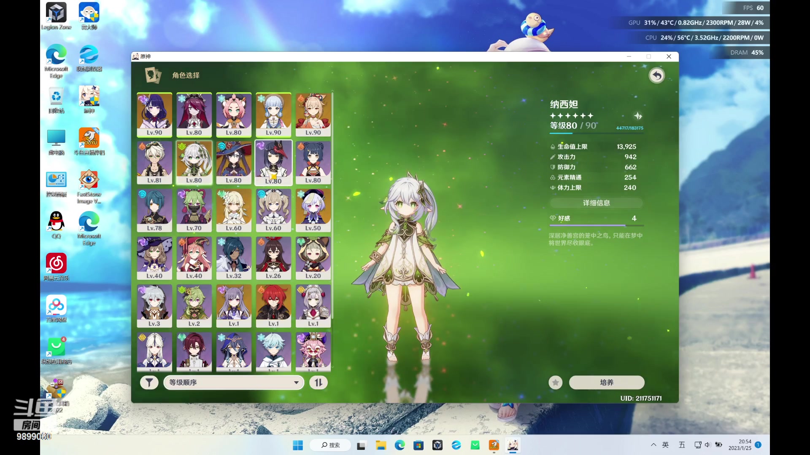Expand the system tray hidden icons chevron

pyautogui.click(x=653, y=445)
